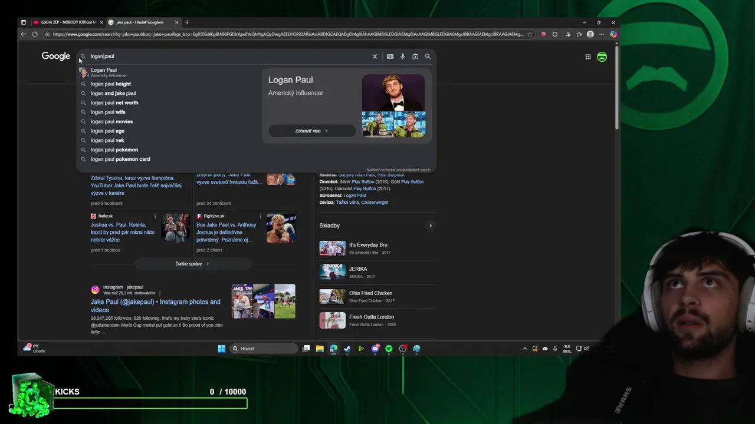Open the on-screen keyboard in search box

[390, 57]
